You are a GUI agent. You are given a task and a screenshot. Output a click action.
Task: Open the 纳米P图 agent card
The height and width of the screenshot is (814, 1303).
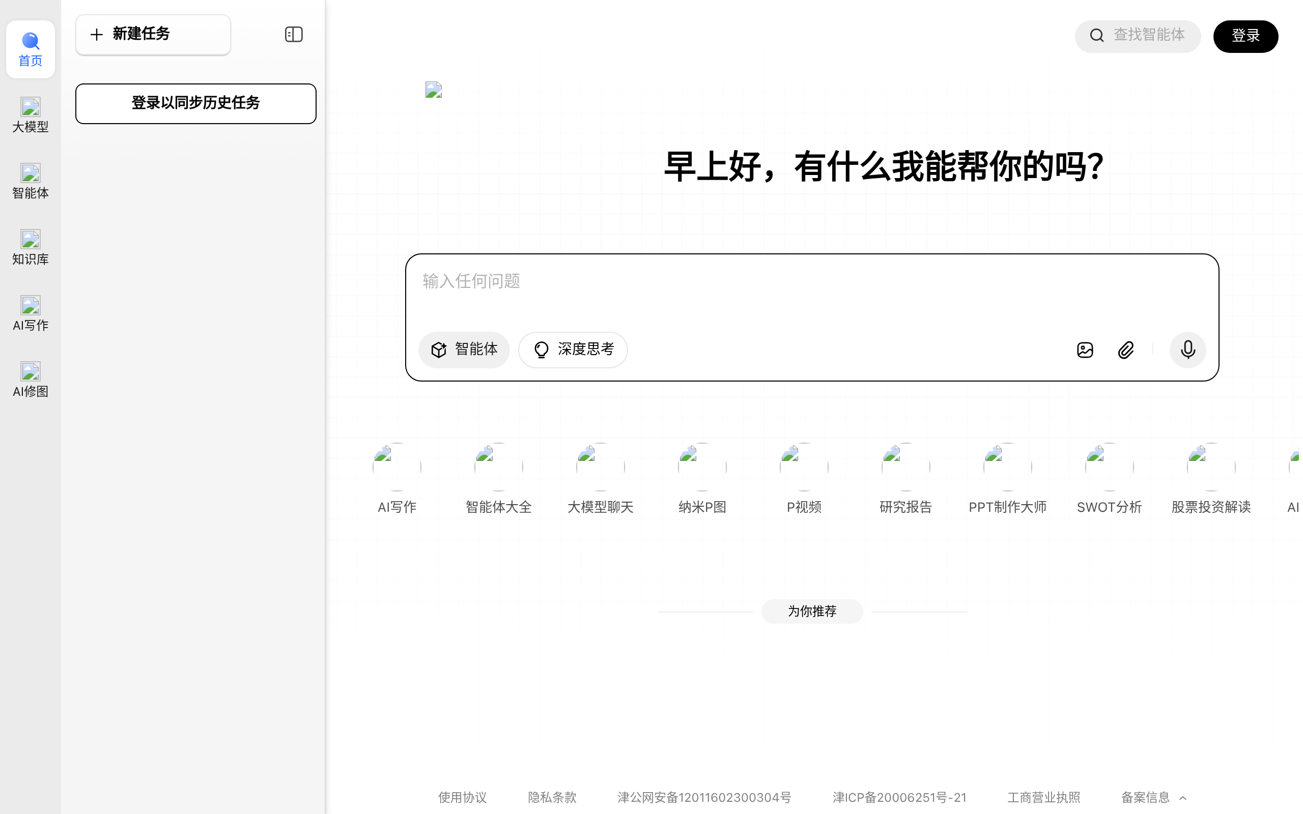click(x=701, y=477)
